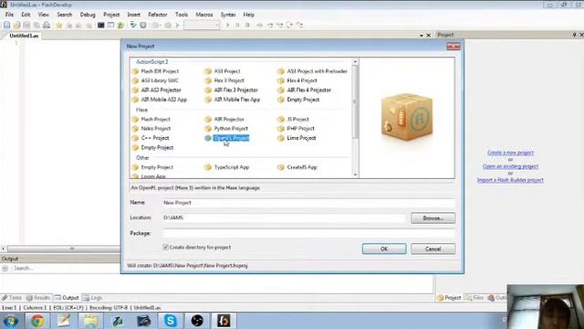The height and width of the screenshot is (329, 584).
Task: Click the Print toolbar icon
Action: [x=47, y=25]
